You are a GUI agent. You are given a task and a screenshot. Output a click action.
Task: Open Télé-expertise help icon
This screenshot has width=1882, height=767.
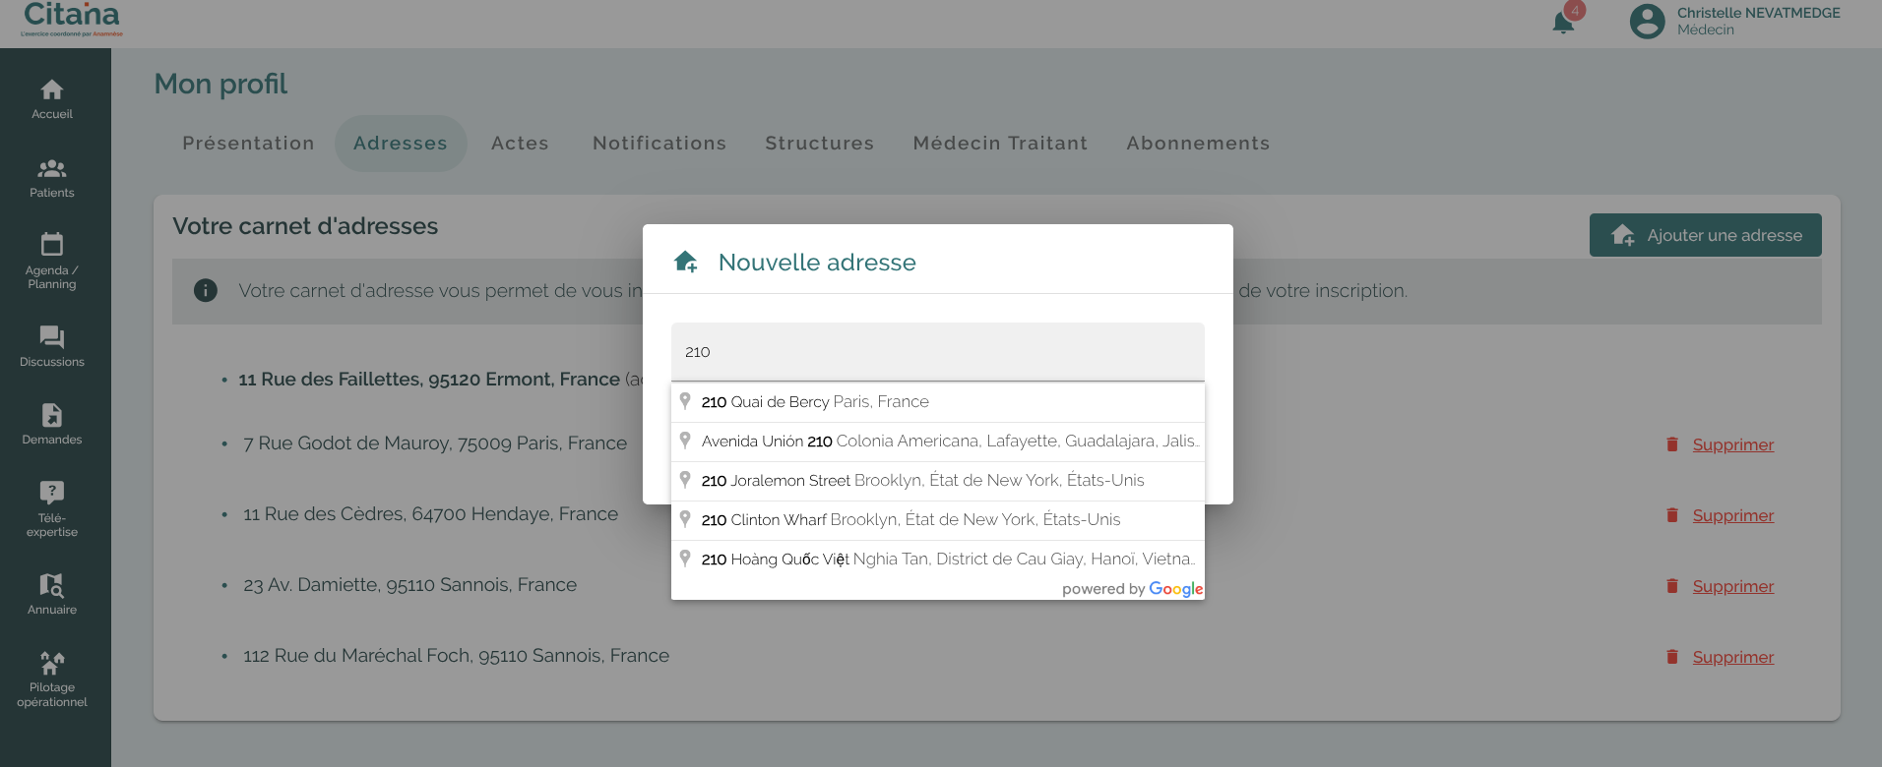(x=52, y=492)
